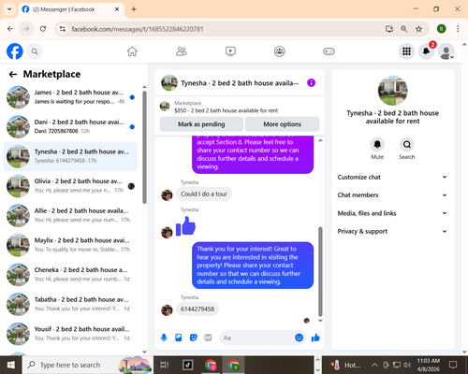Image resolution: width=468 pixels, height=374 pixels.
Task: Open the emoji picker in message box
Action: [x=299, y=338]
